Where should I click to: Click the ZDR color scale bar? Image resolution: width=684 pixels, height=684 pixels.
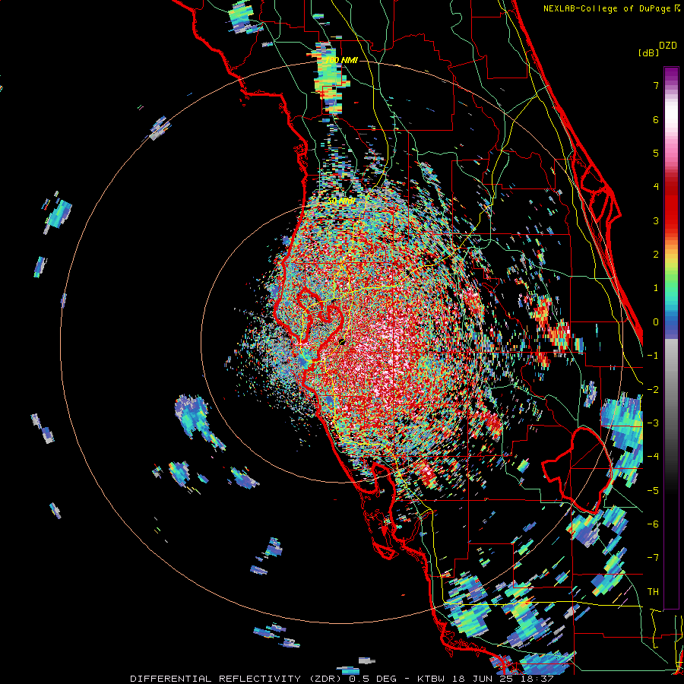(671, 337)
